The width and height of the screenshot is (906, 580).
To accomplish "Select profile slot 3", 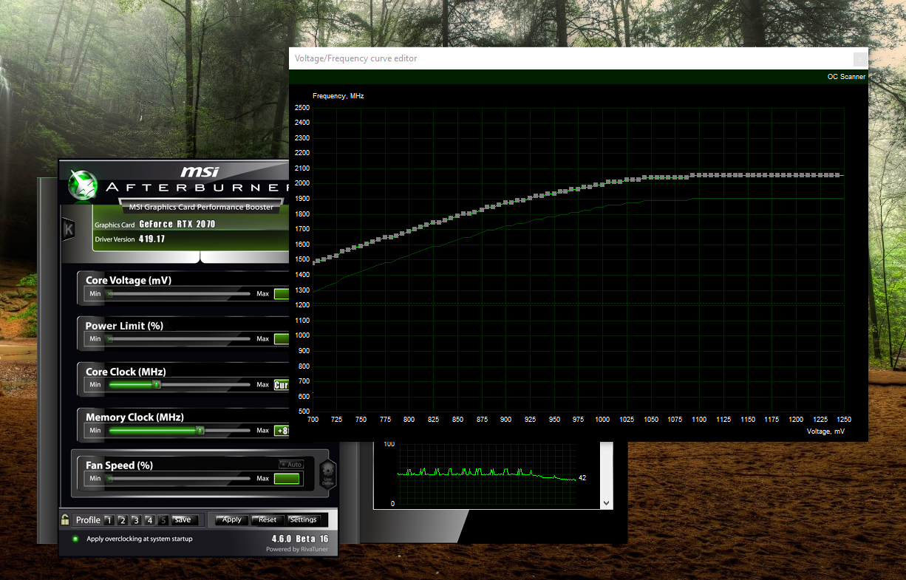I will click(x=136, y=520).
